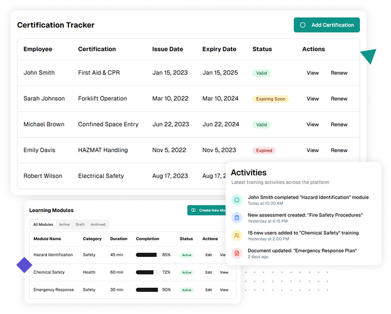
Task: View Emily Davis's certification
Action: 312,150
